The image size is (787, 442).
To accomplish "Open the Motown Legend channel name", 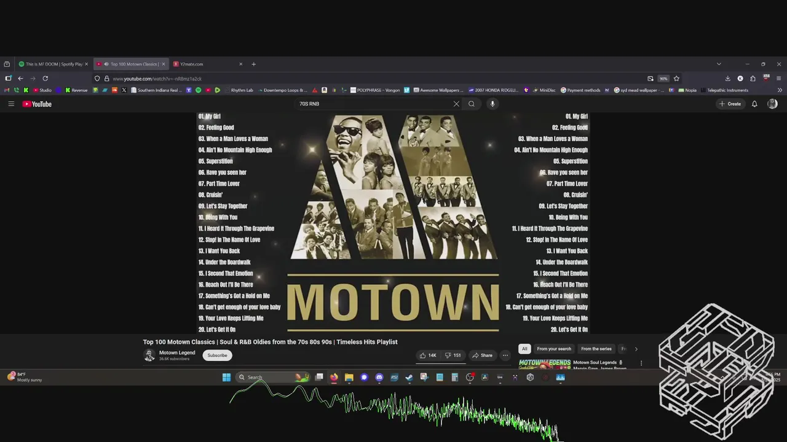I will (177, 352).
